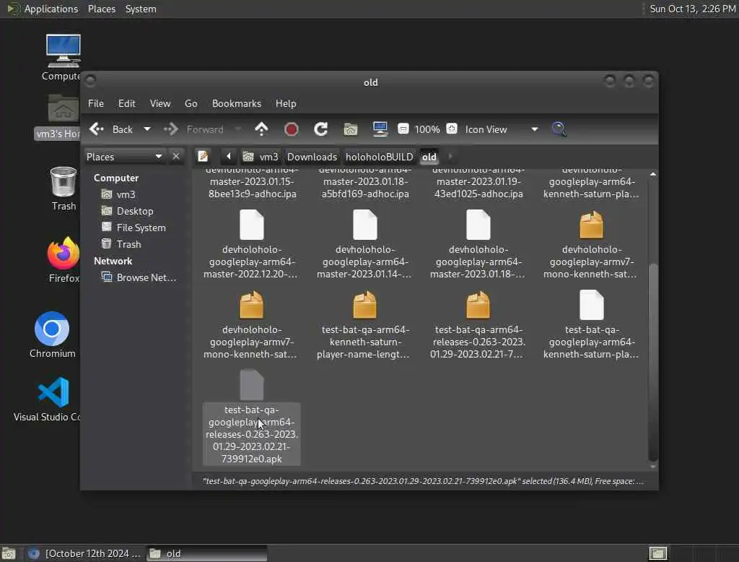This screenshot has width=739, height=562.
Task: Open the Applications menu in top panel
Action: tap(43, 9)
